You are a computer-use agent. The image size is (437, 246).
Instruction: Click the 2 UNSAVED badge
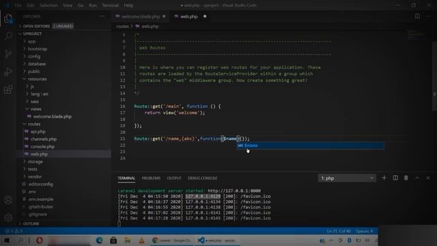tap(63, 26)
